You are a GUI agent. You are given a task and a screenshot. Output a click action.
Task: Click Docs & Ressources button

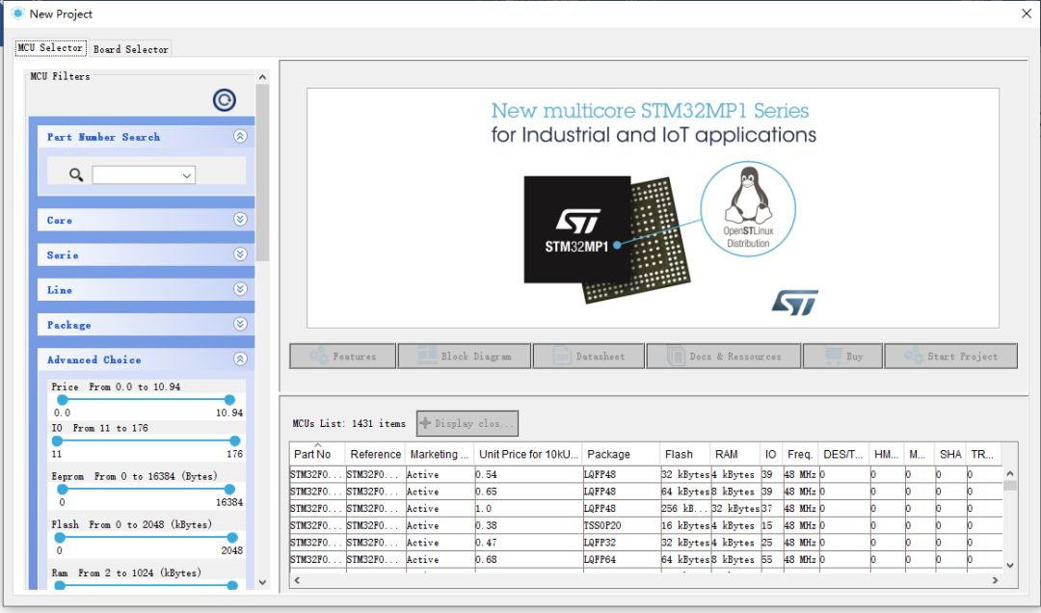click(x=724, y=356)
